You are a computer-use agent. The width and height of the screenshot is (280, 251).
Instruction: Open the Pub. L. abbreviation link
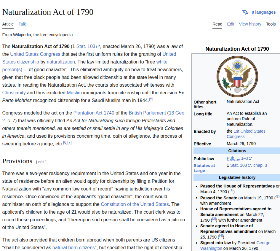point(233,158)
